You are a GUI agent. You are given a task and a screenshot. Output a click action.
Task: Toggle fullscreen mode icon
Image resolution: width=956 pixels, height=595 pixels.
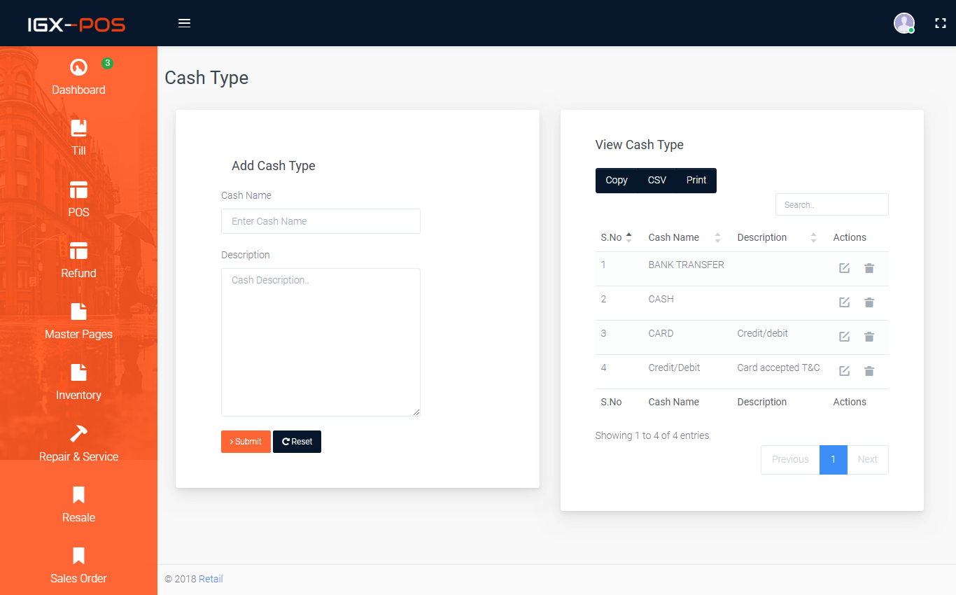pyautogui.click(x=941, y=23)
